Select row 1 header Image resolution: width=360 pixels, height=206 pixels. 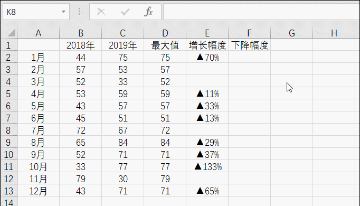pos(8,45)
